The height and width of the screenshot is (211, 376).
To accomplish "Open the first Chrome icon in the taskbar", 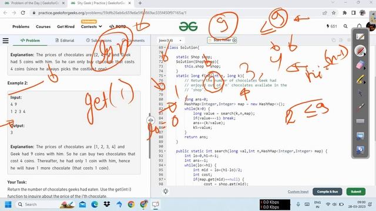I will pos(131,205).
